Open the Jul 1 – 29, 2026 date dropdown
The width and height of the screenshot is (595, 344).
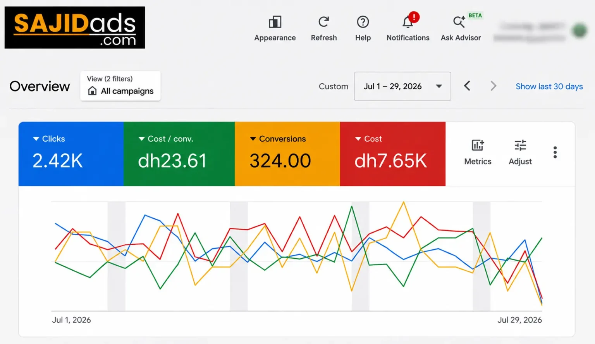[402, 86]
